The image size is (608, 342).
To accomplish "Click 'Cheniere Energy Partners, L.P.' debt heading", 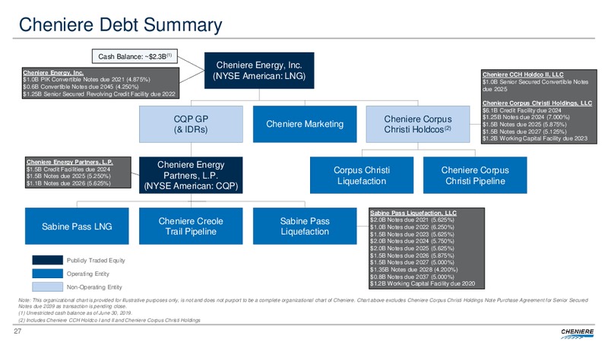I will coord(69,162).
